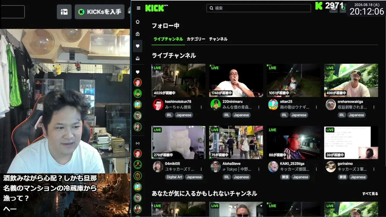Screen dimensions: 386x217
Task: Click the stream title みーちゃん捜索
Action: (x=178, y=107)
